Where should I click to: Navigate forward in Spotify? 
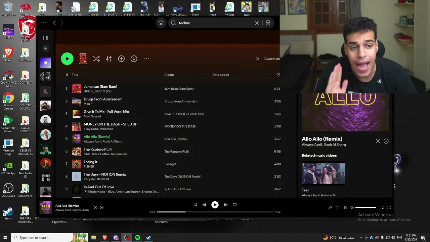coord(62,23)
